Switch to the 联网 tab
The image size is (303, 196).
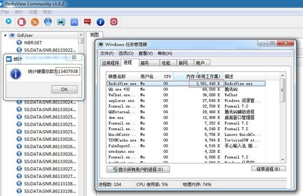185,63
